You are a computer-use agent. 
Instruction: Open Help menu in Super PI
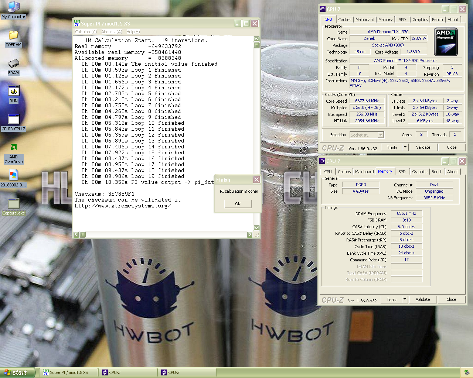(x=133, y=32)
